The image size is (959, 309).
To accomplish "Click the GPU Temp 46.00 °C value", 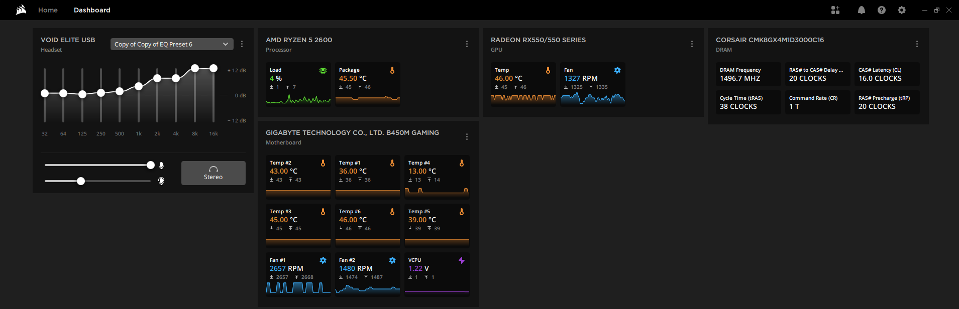I will 508,78.
